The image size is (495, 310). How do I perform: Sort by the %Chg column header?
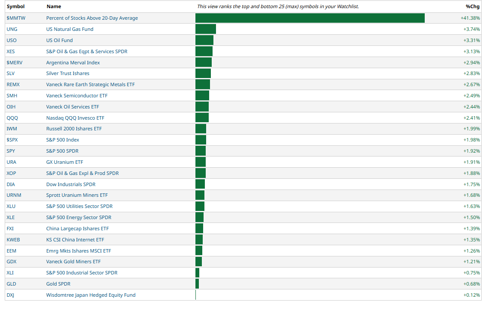472,6
